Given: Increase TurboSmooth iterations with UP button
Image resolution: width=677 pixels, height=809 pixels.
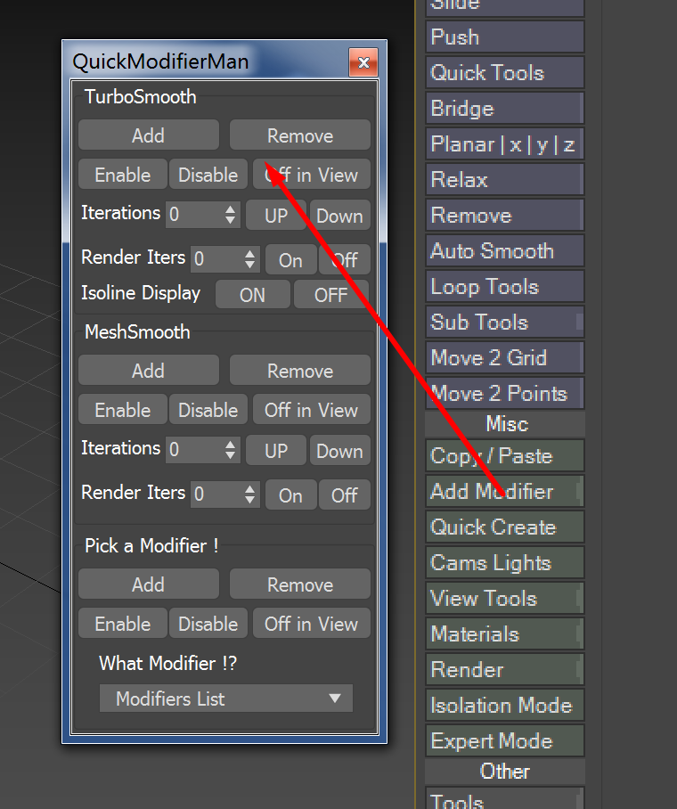Looking at the screenshot, I should coord(276,215).
